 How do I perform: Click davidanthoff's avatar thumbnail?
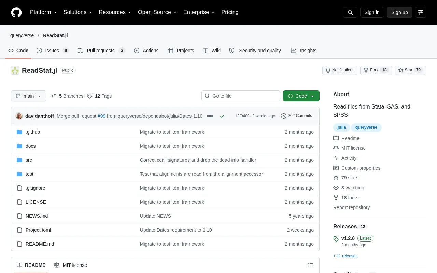(19, 116)
